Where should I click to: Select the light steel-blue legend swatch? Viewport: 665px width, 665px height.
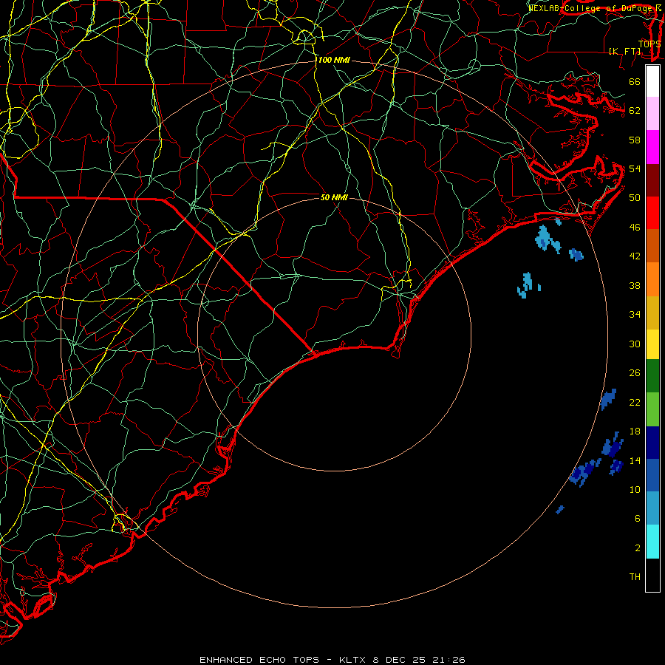[652, 508]
